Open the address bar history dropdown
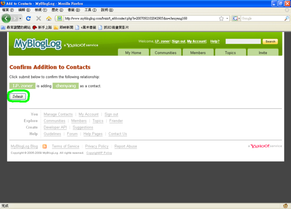The width and height of the screenshot is (291, 209). point(227,18)
